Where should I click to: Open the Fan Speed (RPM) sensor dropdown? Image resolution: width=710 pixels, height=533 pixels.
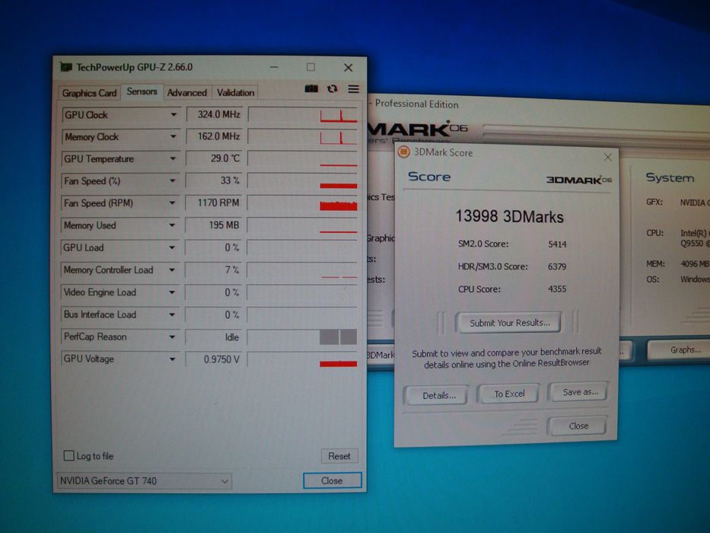tap(172, 203)
